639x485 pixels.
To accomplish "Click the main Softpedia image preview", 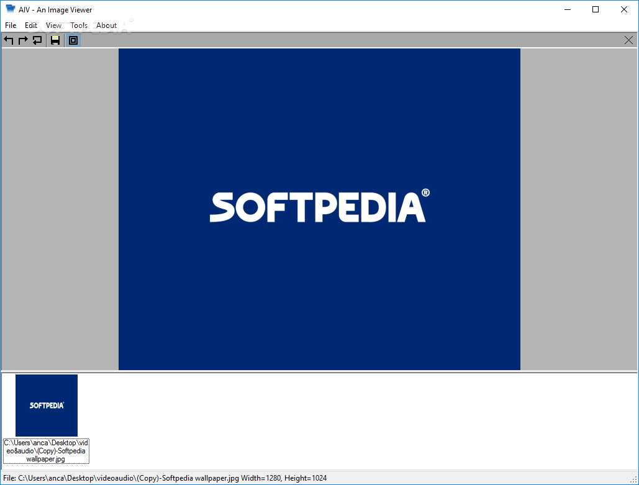I will click(x=319, y=209).
